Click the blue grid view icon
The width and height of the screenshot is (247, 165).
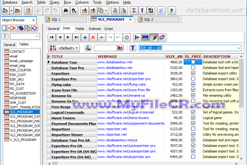(145, 37)
